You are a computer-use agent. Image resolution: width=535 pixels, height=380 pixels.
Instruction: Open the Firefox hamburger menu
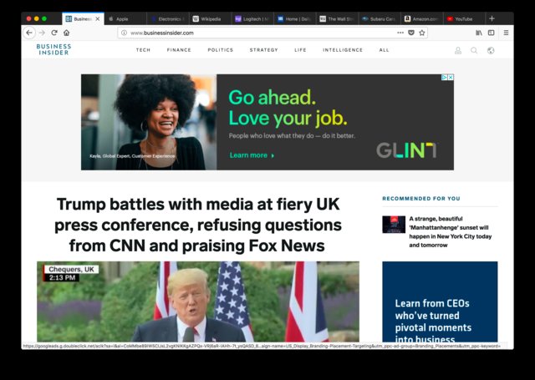(x=504, y=33)
